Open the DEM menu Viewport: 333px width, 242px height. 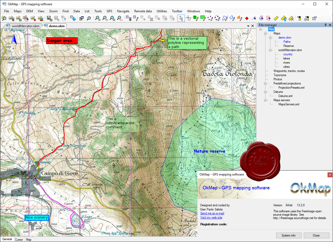point(29,11)
